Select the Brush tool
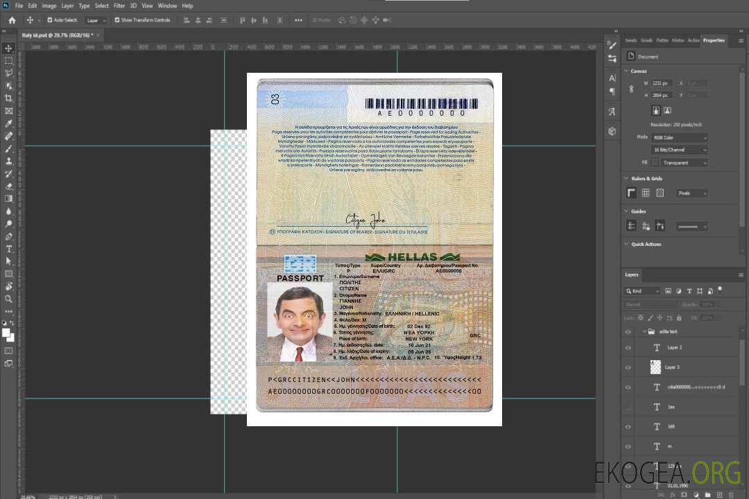 click(x=8, y=148)
